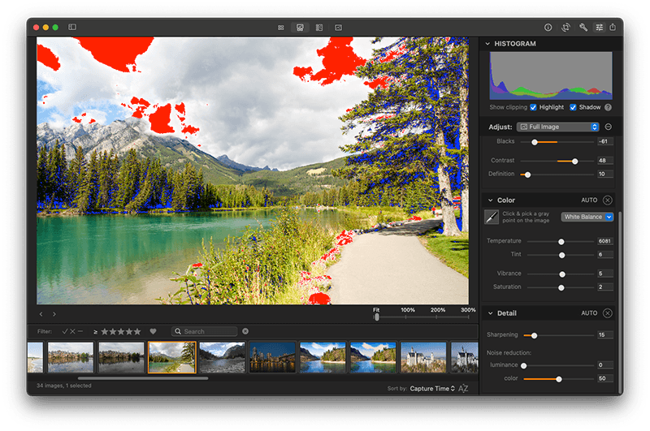This screenshot has height=431, width=650.
Task: Switch to grid thumbnail view
Action: point(280,28)
